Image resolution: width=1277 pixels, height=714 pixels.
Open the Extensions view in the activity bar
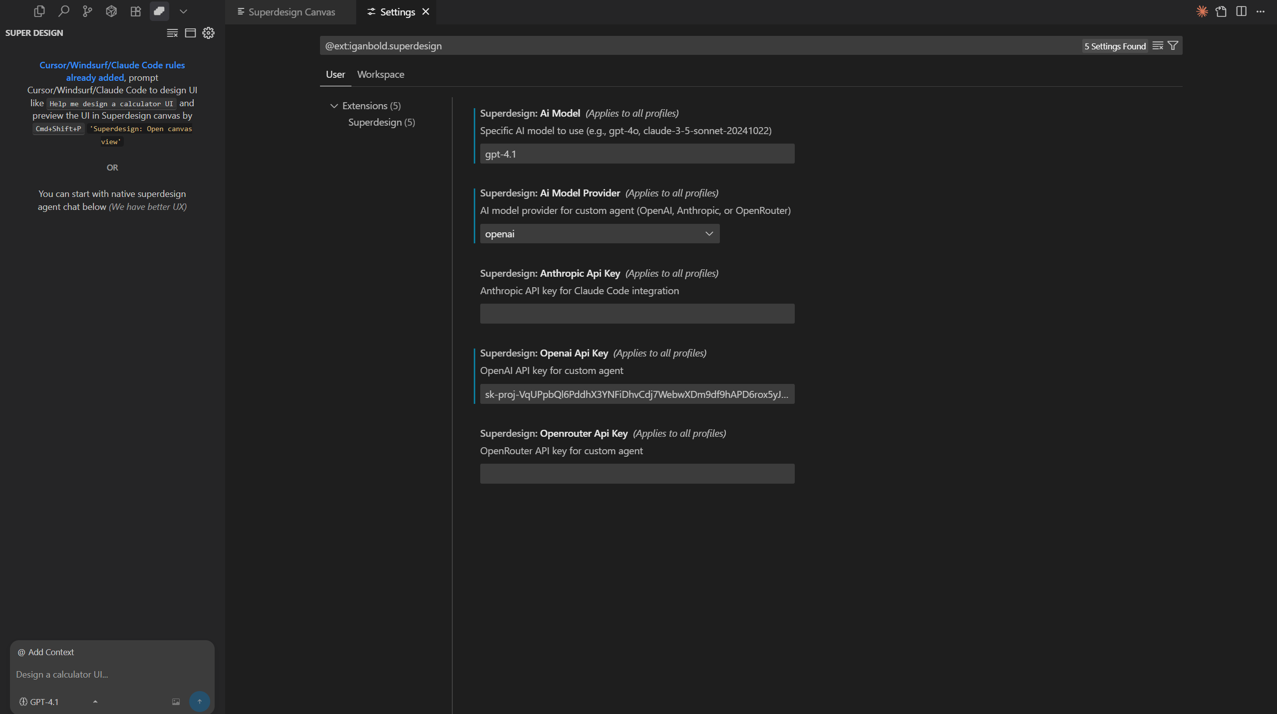[135, 11]
